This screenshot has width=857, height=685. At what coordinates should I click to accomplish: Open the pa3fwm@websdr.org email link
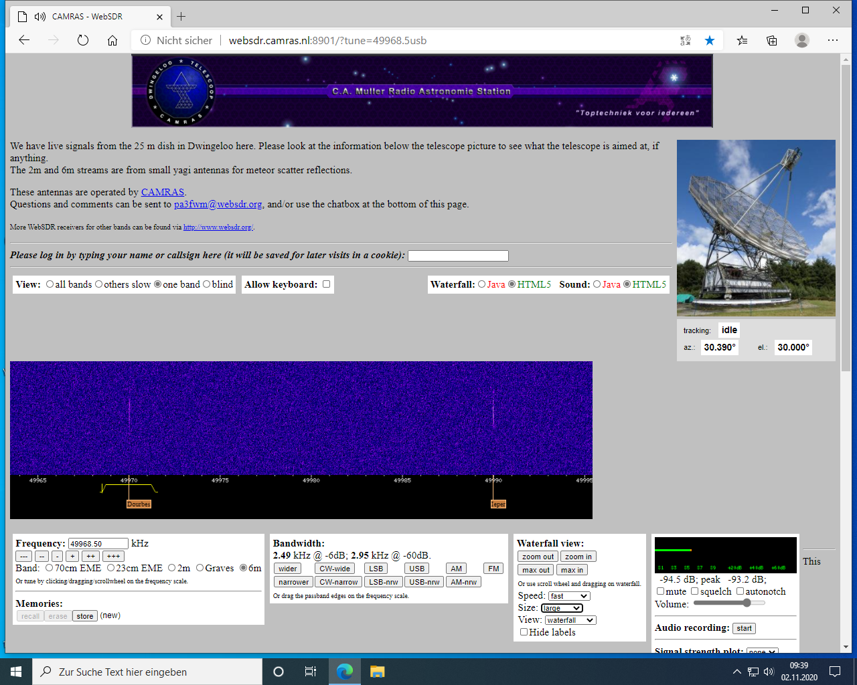pos(218,204)
